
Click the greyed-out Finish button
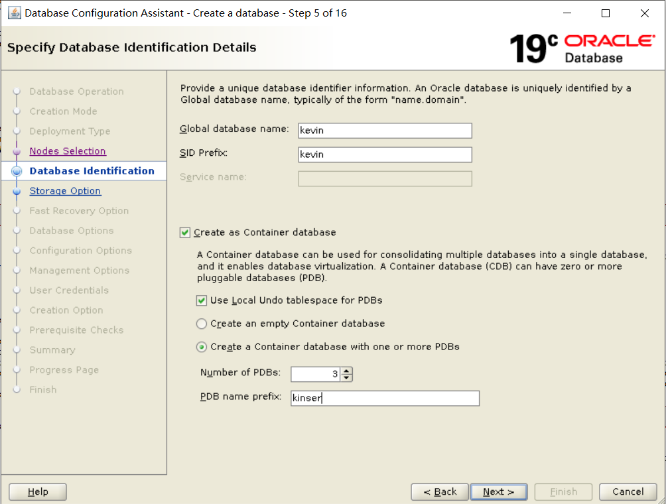(563, 491)
